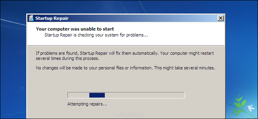Click the blank white header area right of subtitle
The width and height of the screenshot is (258, 119).
click(x=186, y=34)
